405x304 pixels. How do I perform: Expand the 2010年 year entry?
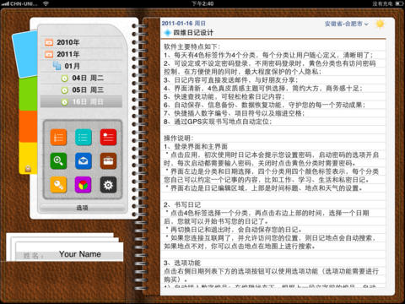click(x=81, y=42)
